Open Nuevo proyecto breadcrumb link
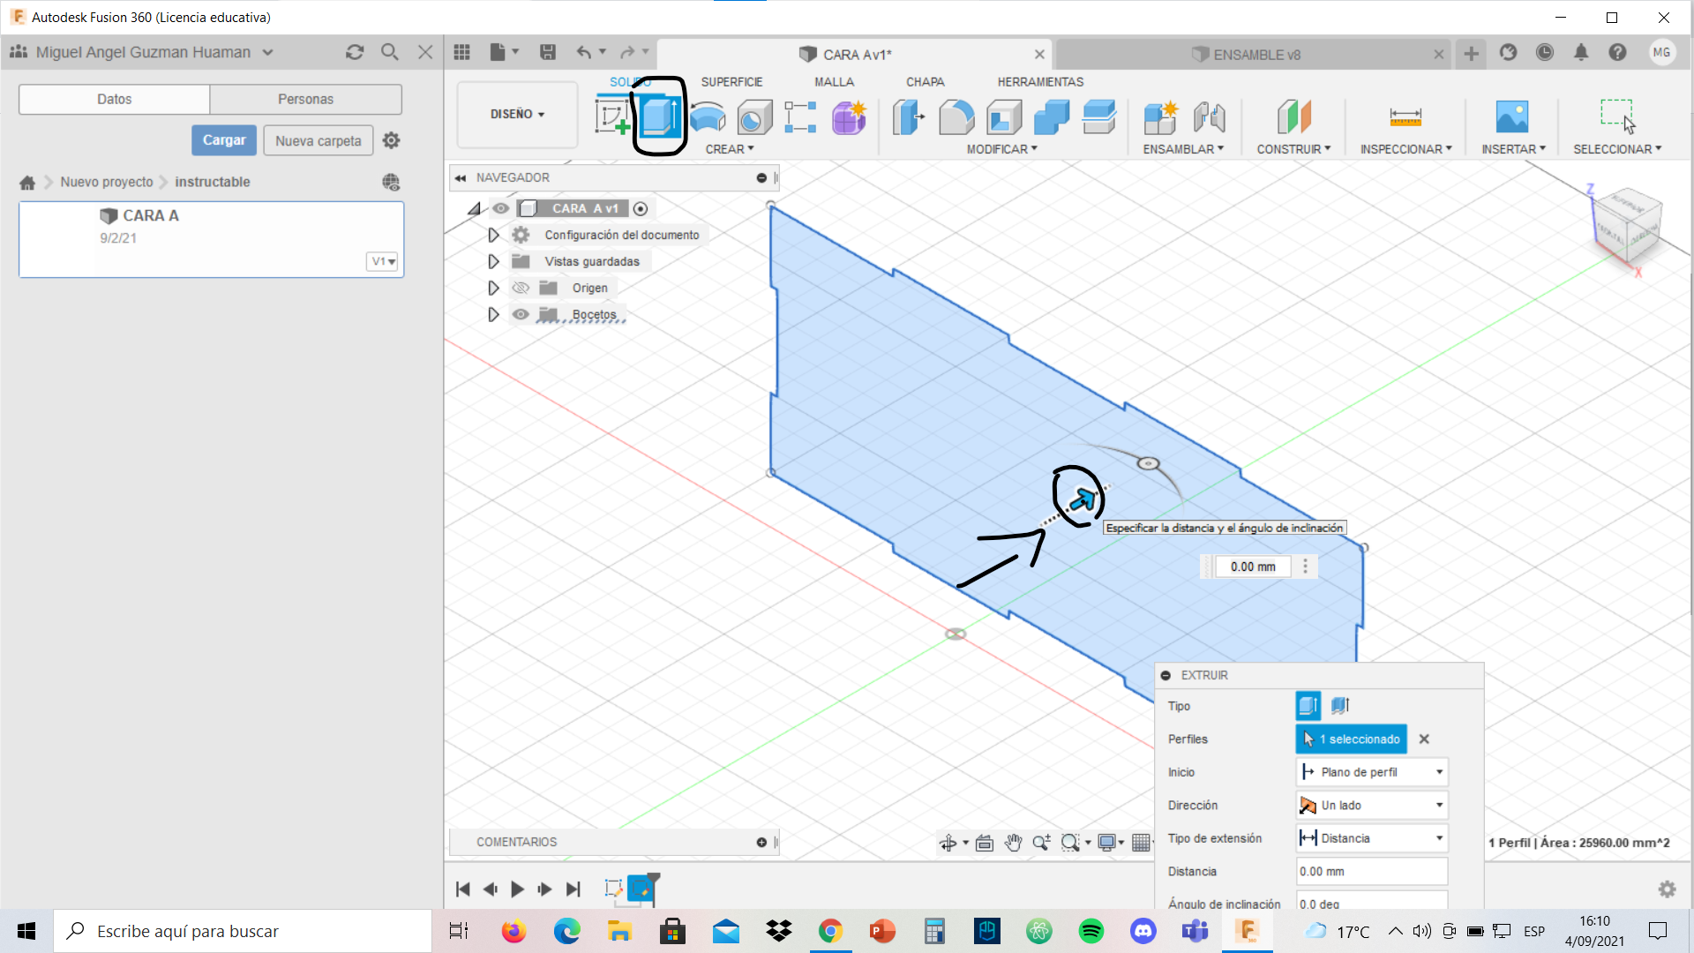The image size is (1694, 953). coord(107,182)
